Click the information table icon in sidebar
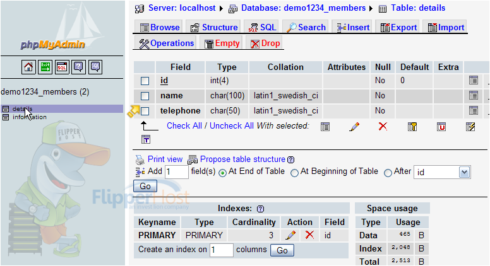The height and width of the screenshot is (266, 490). (5, 117)
